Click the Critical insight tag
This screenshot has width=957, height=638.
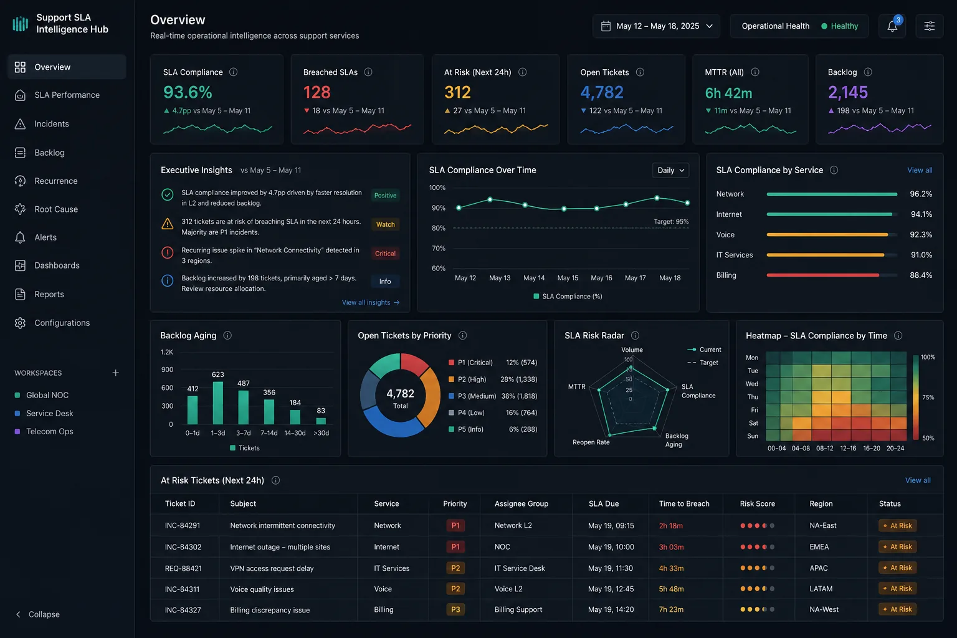tap(385, 254)
